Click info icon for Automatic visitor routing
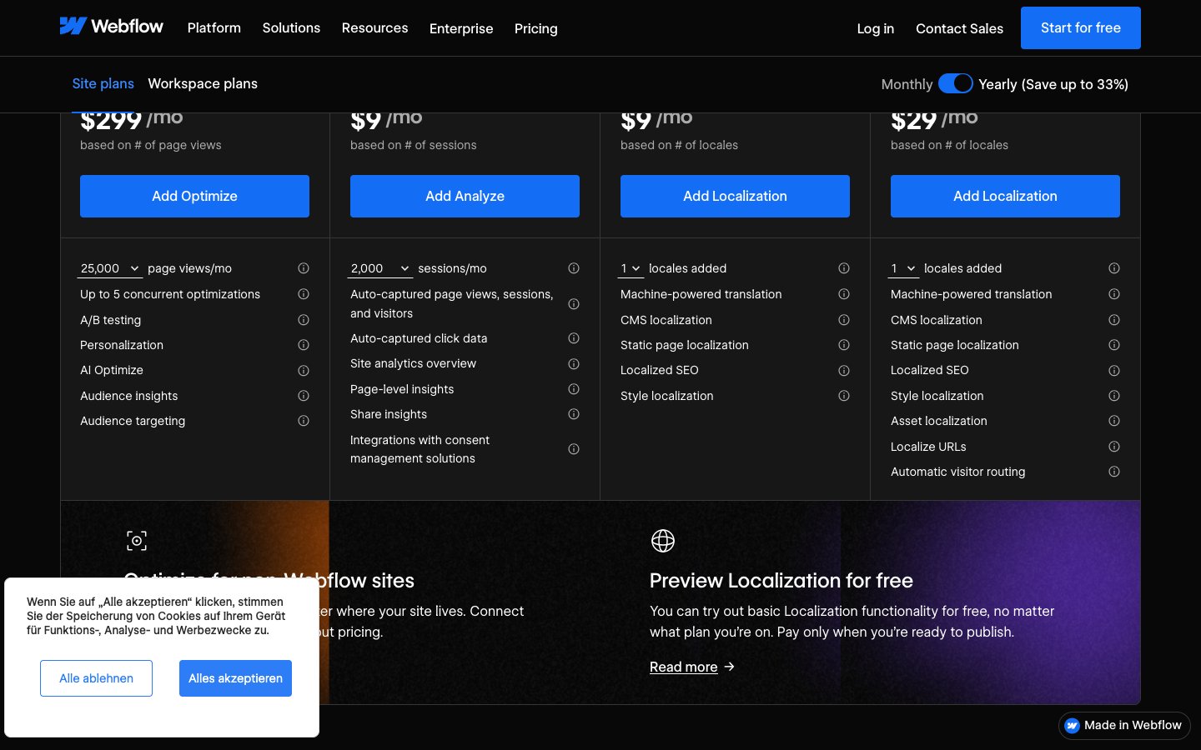 [1114, 472]
